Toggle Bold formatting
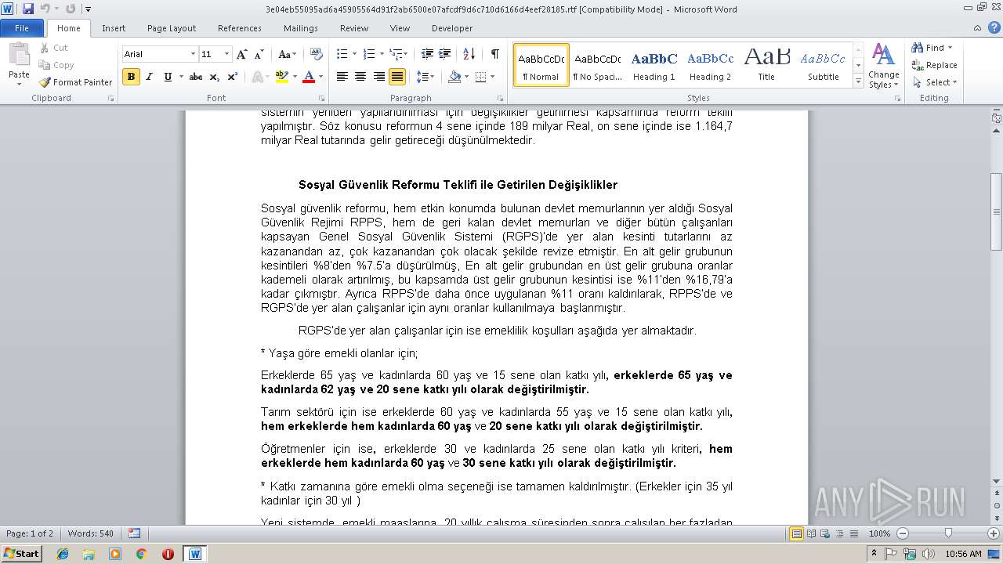Viewport: 1003px width, 564px height. click(x=131, y=77)
